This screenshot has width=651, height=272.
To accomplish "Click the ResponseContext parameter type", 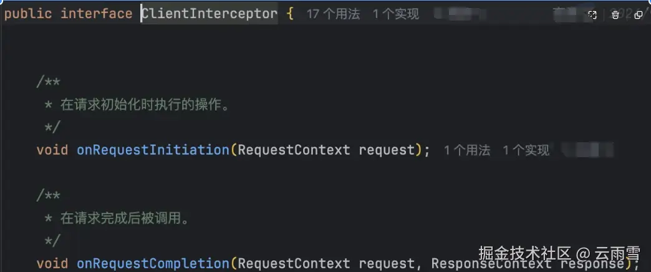I will click(491, 263).
